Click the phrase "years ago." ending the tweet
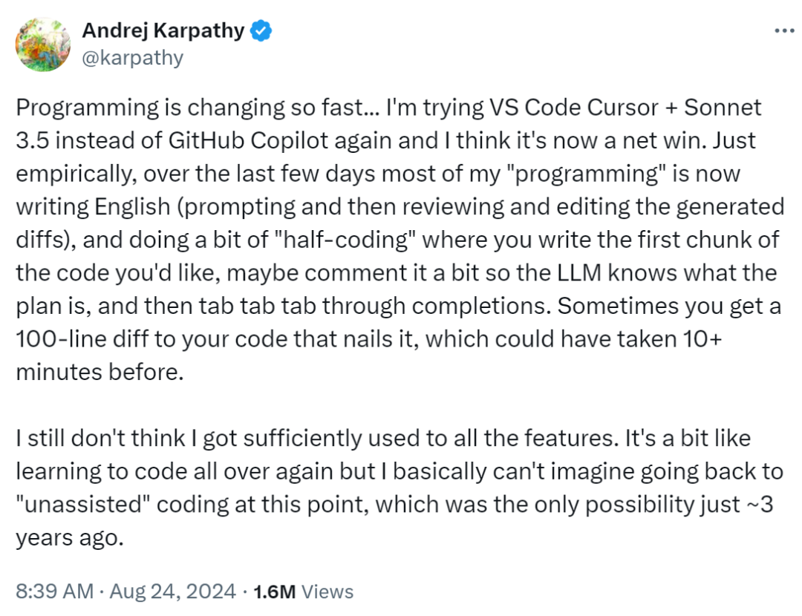The height and width of the screenshot is (616, 802). coord(69,537)
